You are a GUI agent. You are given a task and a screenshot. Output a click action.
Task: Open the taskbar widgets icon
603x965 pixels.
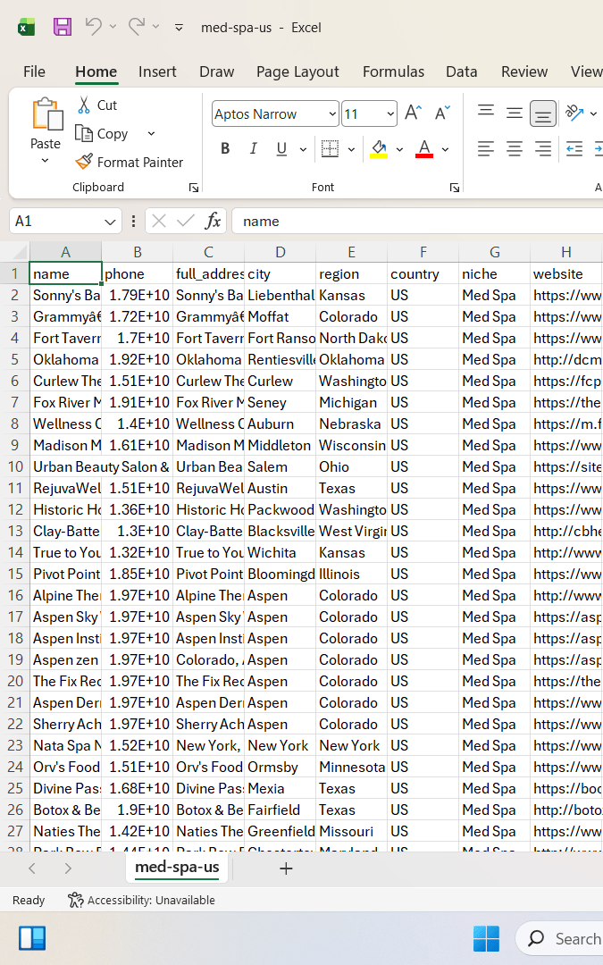point(33,938)
